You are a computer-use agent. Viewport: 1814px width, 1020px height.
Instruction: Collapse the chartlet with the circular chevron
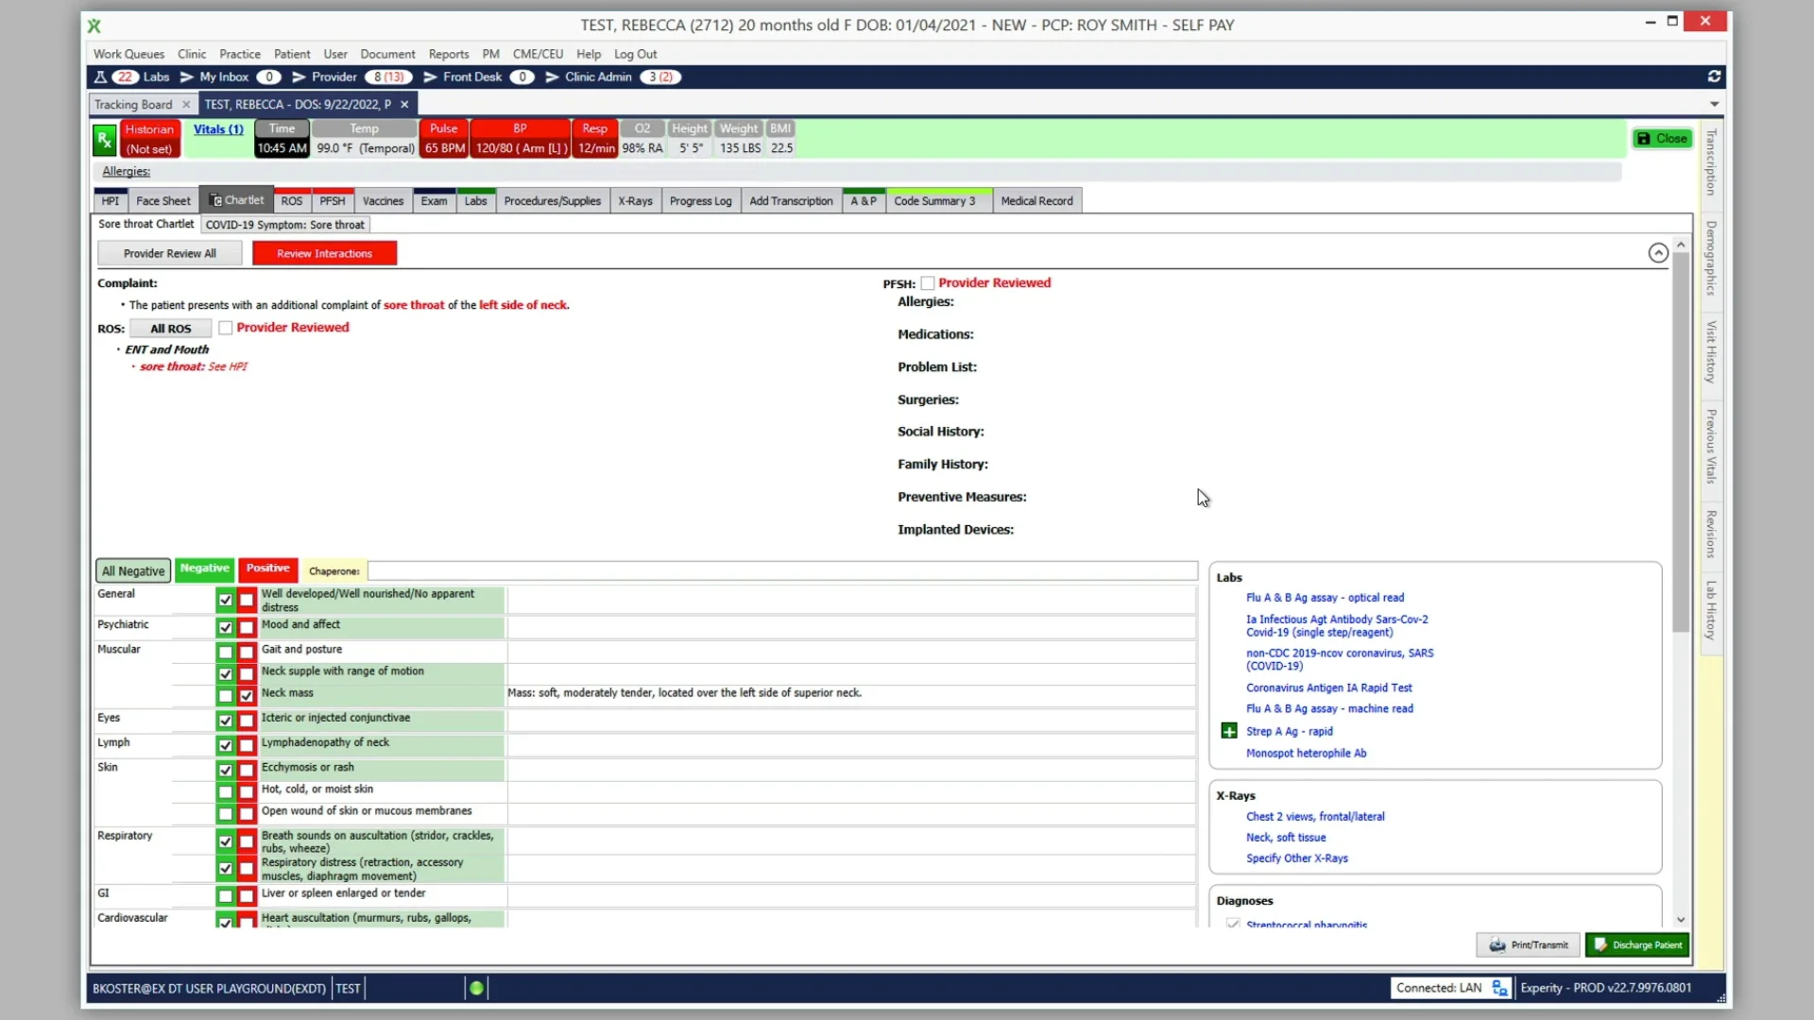point(1657,253)
